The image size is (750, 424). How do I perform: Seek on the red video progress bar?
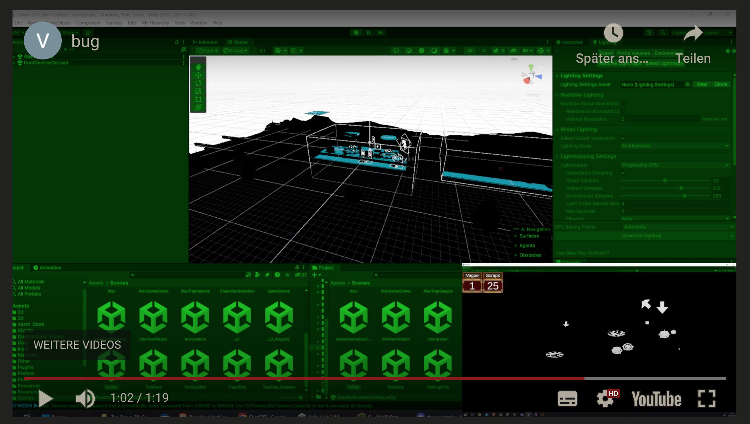[x=303, y=378]
